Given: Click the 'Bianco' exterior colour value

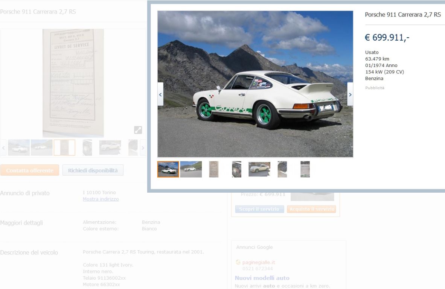Looking at the screenshot, I should click(x=149, y=229).
